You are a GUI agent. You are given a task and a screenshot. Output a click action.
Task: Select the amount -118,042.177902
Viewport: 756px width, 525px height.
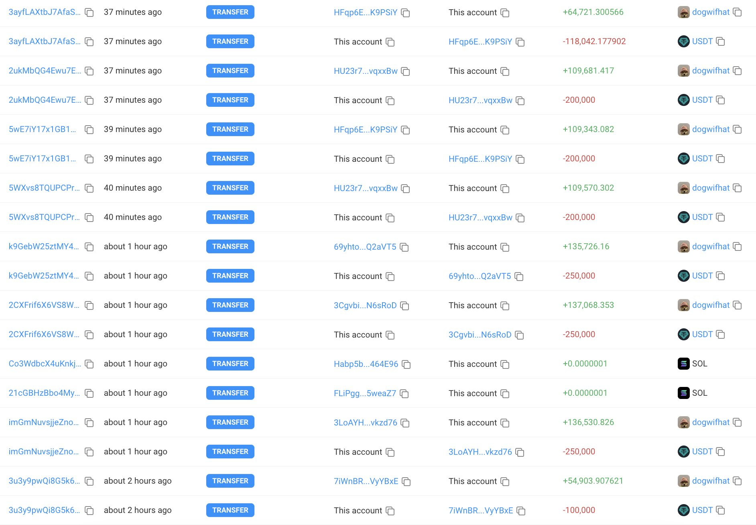tap(594, 42)
